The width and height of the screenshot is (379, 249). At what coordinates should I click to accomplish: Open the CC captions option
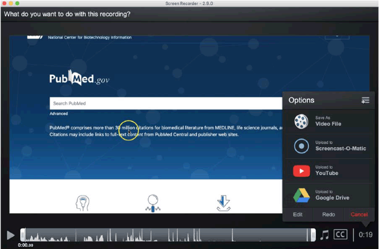[x=340, y=235]
